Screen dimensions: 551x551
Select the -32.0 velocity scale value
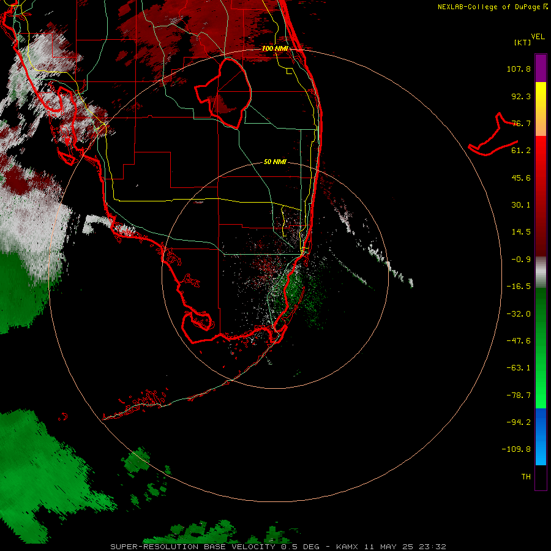click(x=519, y=314)
